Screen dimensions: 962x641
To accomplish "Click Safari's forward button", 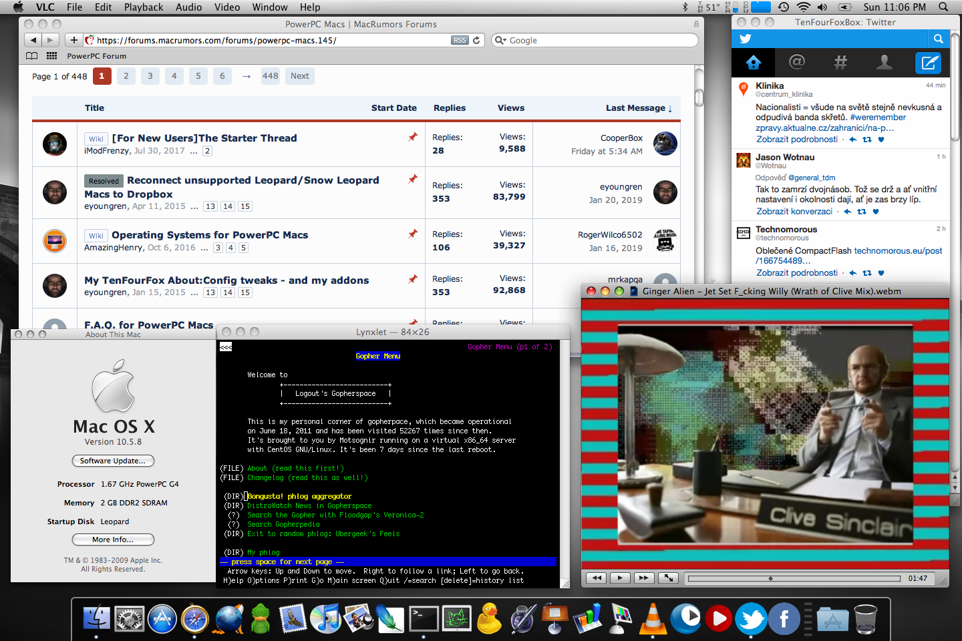I will 49,40.
